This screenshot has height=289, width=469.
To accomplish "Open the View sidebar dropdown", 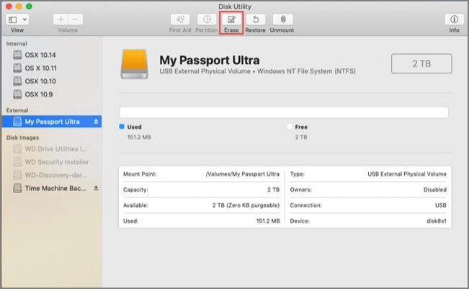I will pos(17,19).
